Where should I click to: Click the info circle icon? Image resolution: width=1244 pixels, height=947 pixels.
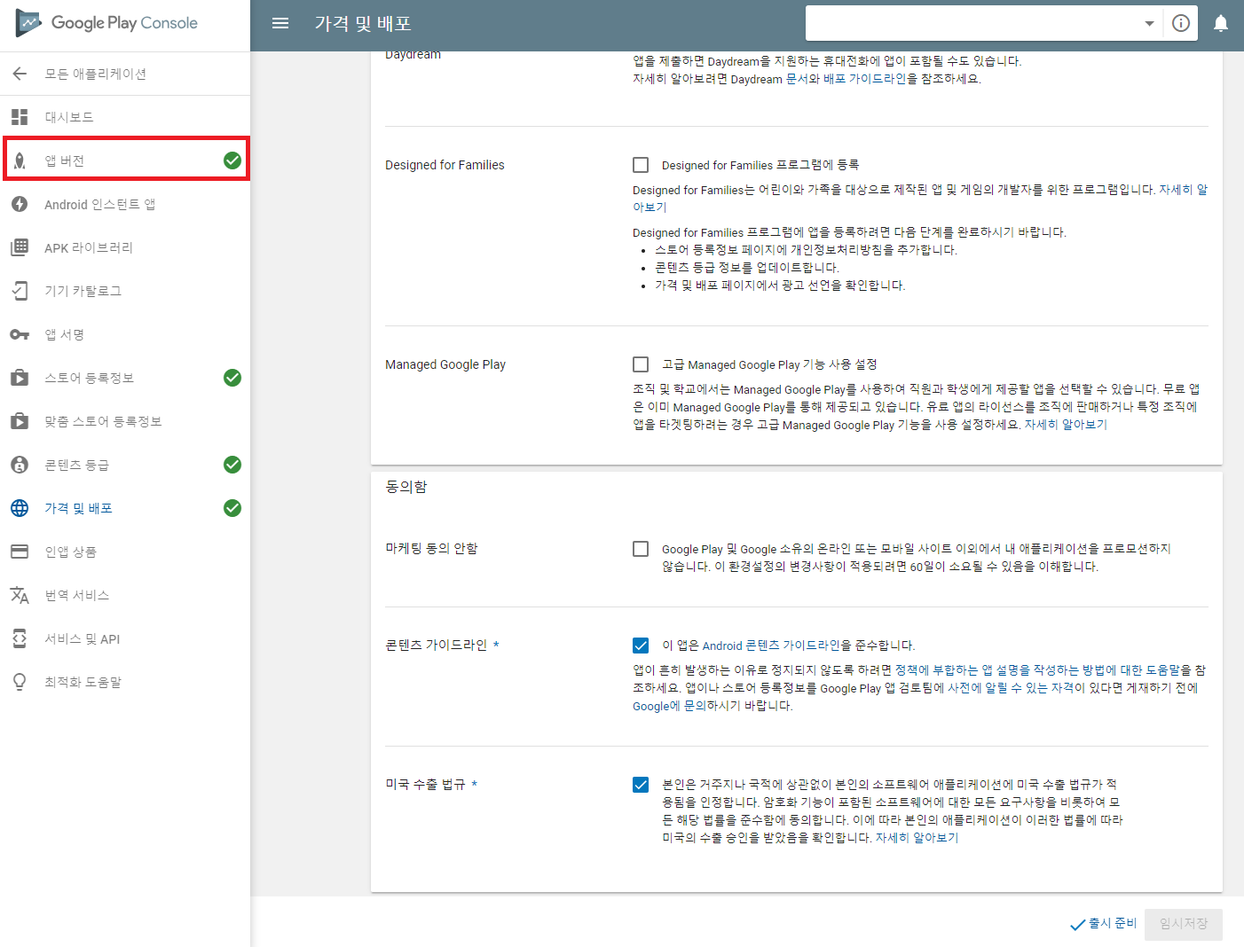tap(1181, 24)
